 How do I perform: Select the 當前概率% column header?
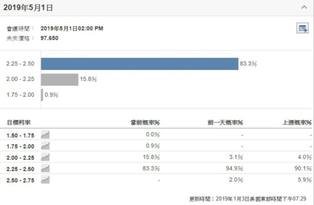point(145,122)
